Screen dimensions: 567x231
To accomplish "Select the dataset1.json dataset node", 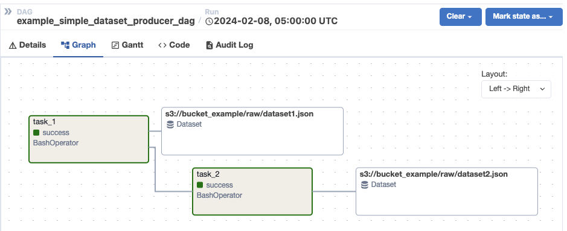I will pyautogui.click(x=252, y=131).
